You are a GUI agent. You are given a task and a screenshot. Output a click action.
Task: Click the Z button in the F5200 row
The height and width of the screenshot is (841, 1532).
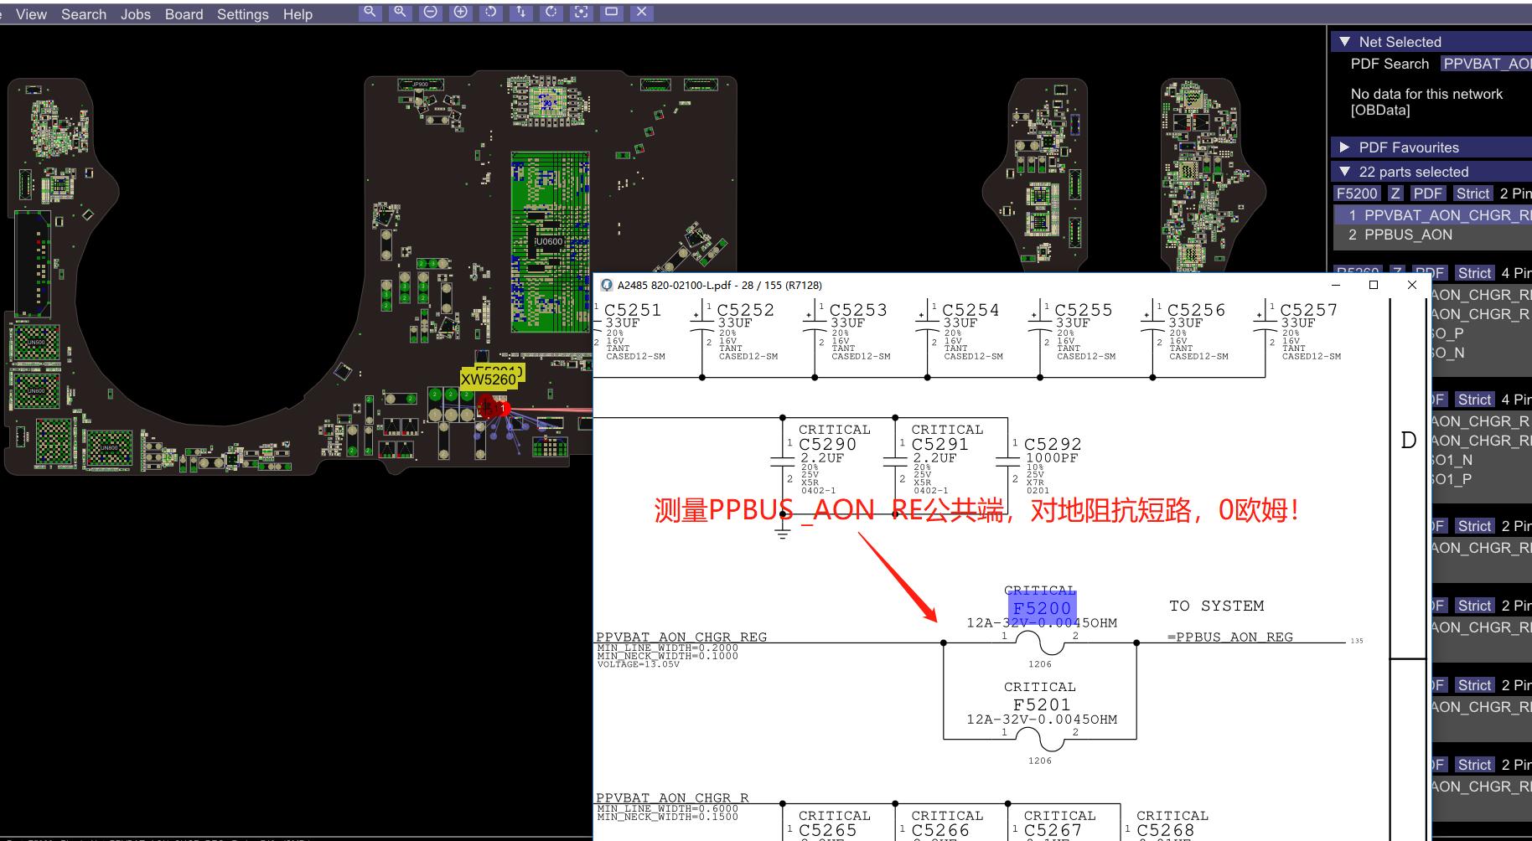tap(1395, 193)
